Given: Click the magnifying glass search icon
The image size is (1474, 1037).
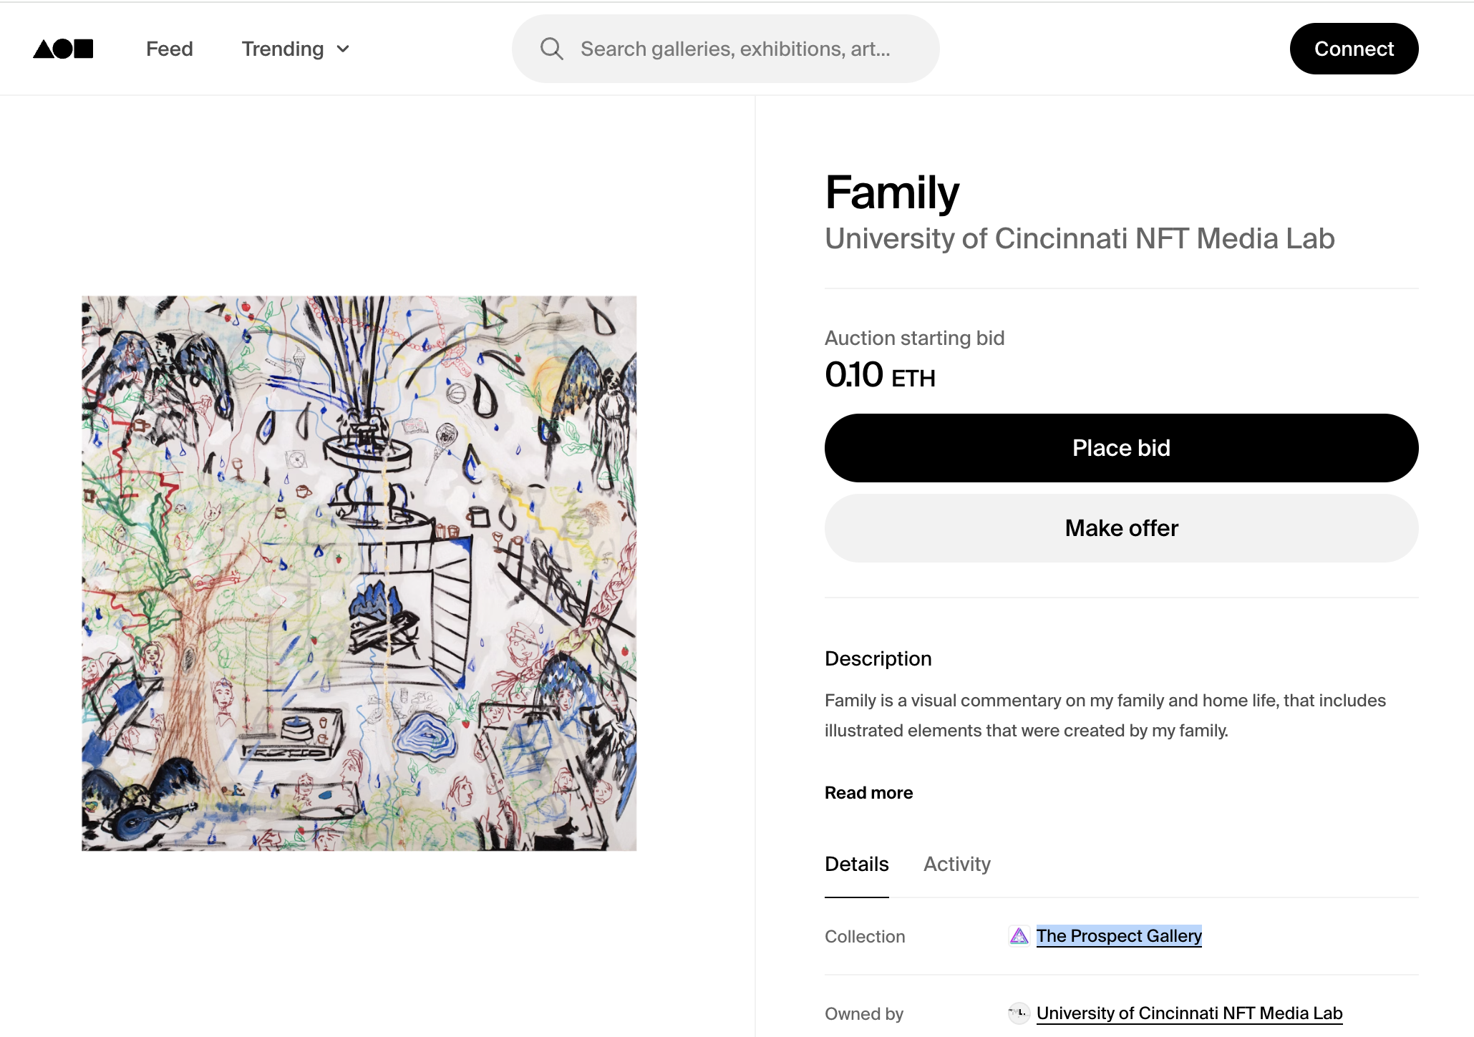Looking at the screenshot, I should click(551, 49).
